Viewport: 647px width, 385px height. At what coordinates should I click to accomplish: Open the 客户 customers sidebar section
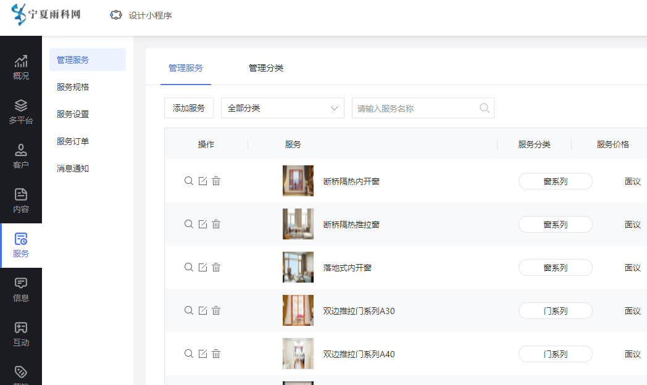[x=20, y=157]
